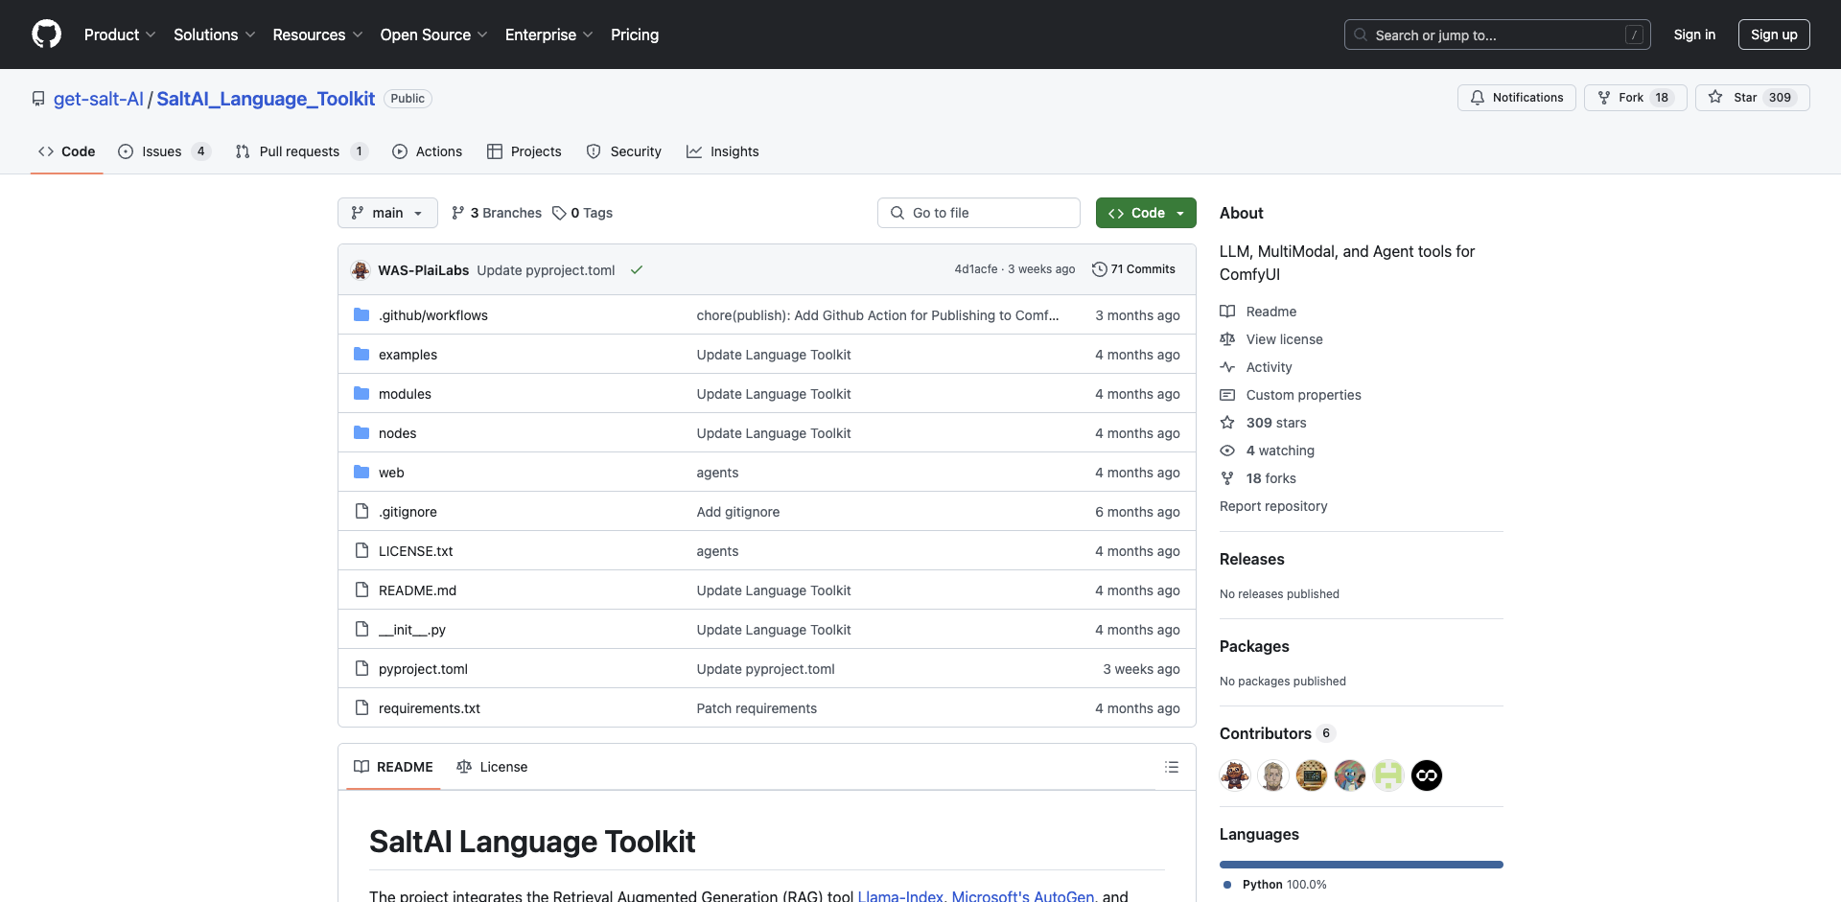
Task: Click Patch requirements commit message
Action: pos(757,708)
